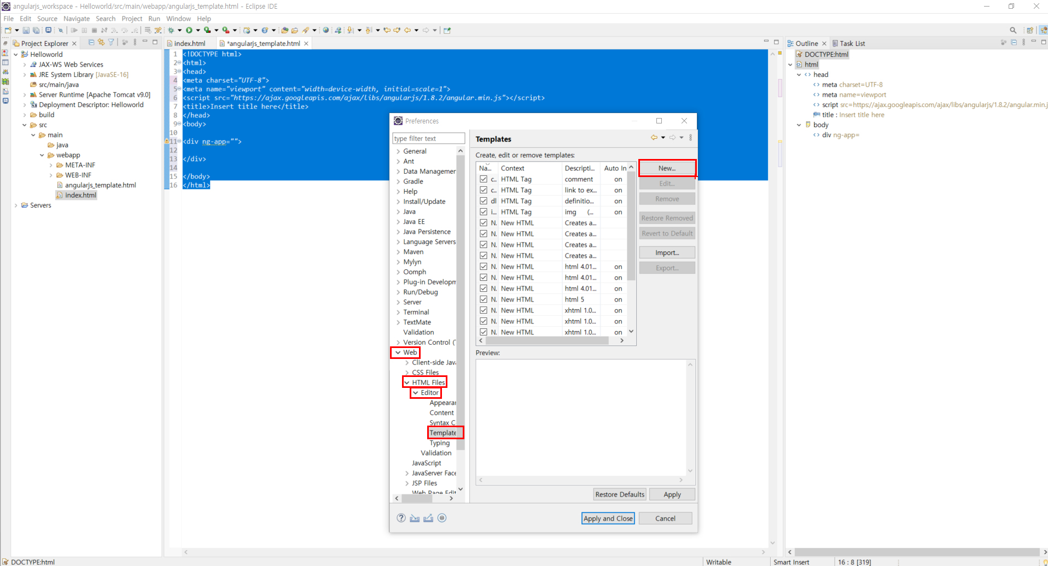Open the Window menu
Image resolution: width=1048 pixels, height=566 pixels.
pos(178,19)
